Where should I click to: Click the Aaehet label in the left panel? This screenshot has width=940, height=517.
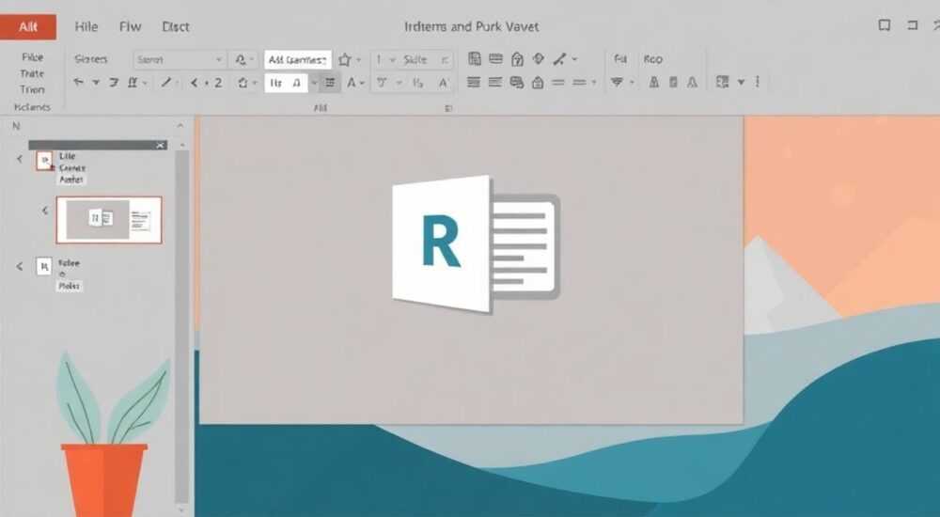(x=71, y=180)
